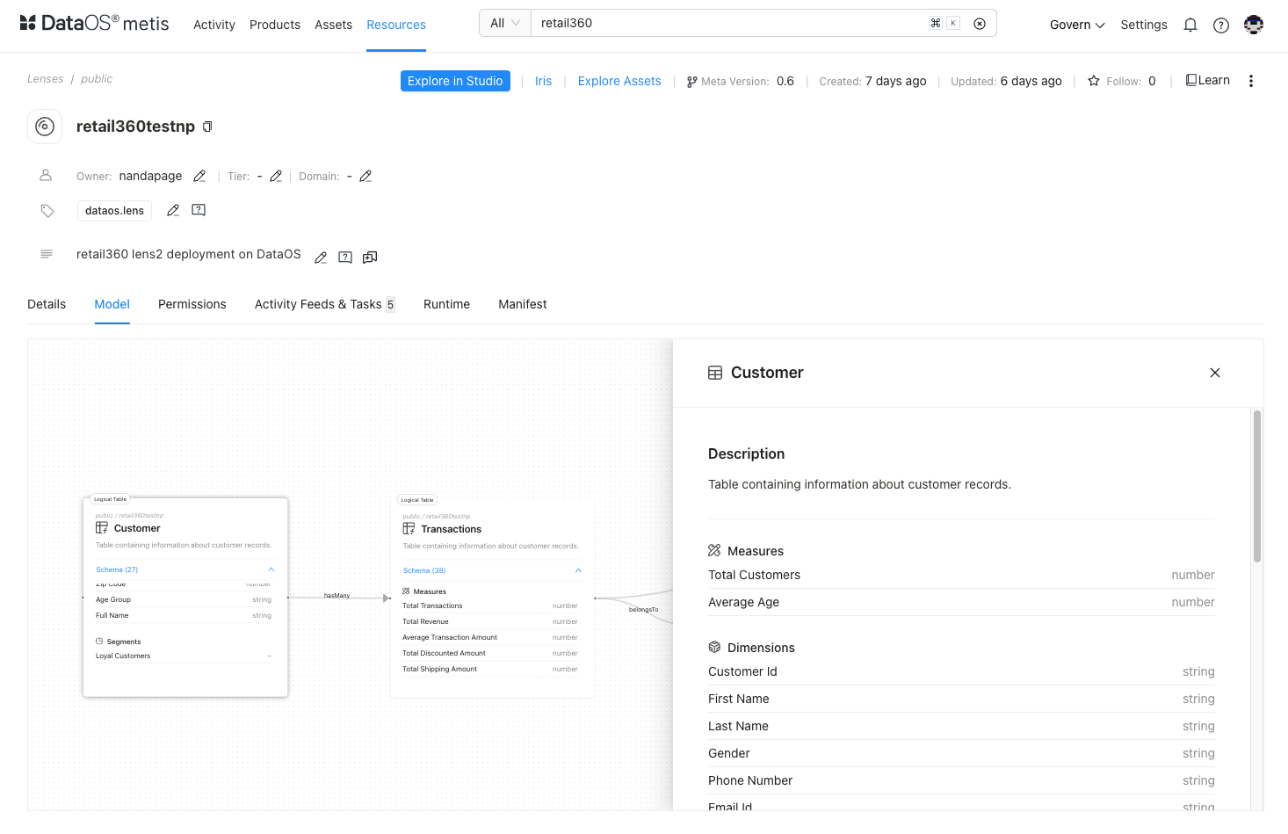Switch to the Permissions tab
The height and width of the screenshot is (834, 1288).
(x=192, y=304)
